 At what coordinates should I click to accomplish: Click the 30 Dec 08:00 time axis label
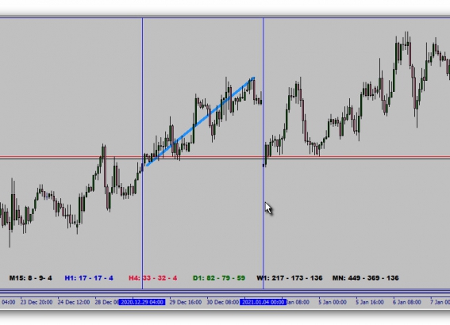[x=223, y=302]
